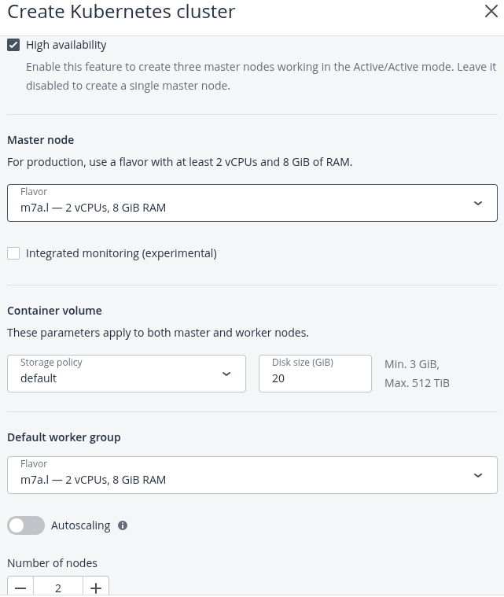Increase number of nodes with plus button
Image resolution: width=504 pixels, height=597 pixels.
96,588
